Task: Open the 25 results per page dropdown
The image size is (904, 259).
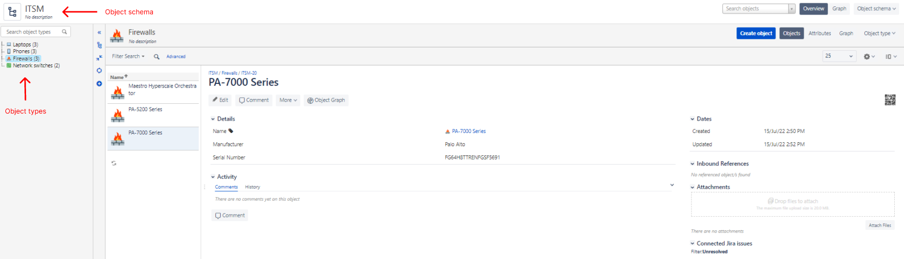Action: 839,56
